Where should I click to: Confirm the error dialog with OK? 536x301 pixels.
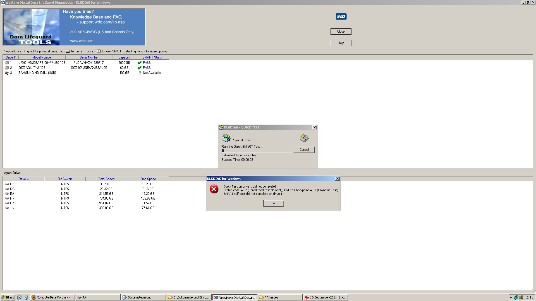coord(274,203)
